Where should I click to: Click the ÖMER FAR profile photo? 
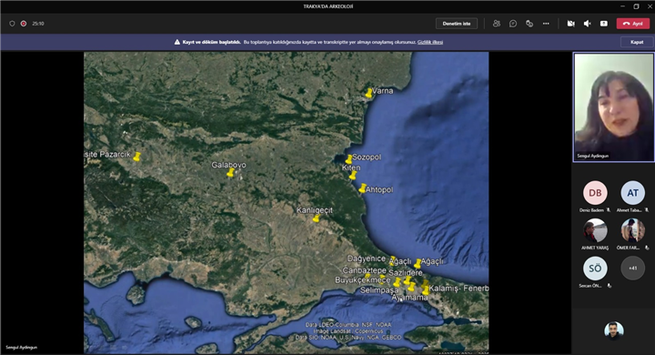point(632,230)
